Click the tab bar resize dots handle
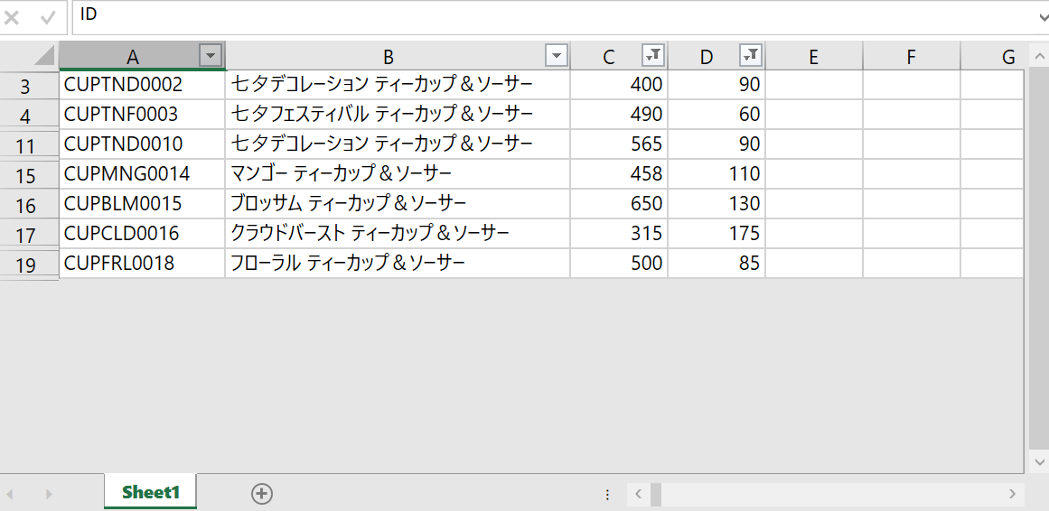Screen dimensions: 1049x511 [x=608, y=494]
